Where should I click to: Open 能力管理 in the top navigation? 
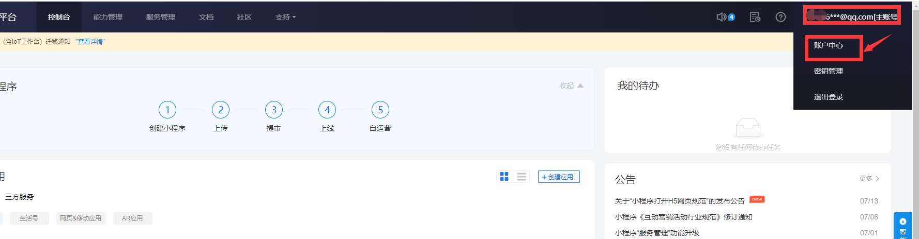(x=108, y=17)
